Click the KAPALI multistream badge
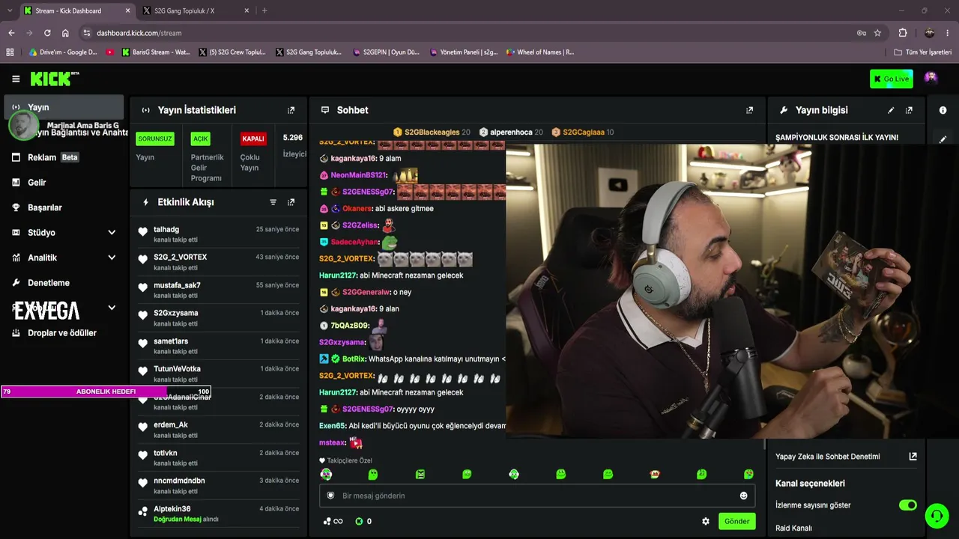 253,138
